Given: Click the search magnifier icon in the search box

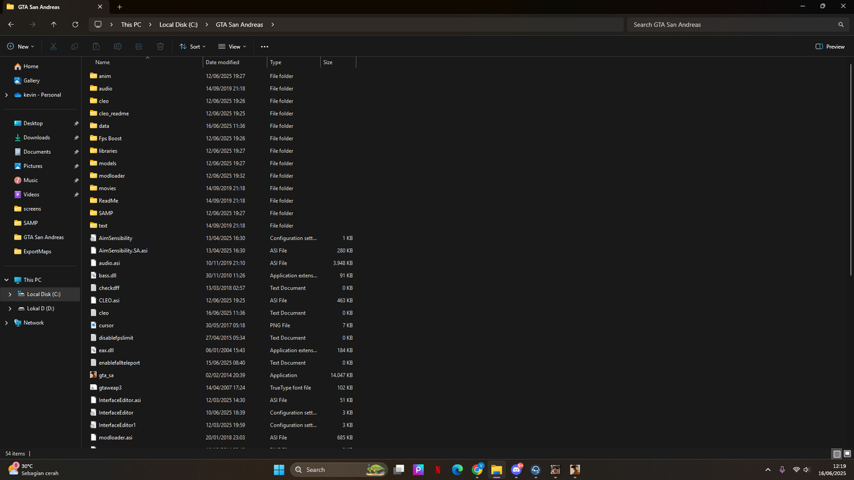Looking at the screenshot, I should point(841,25).
